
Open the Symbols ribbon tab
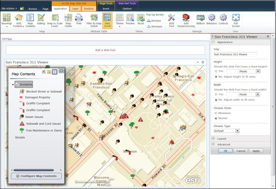click(89, 9)
